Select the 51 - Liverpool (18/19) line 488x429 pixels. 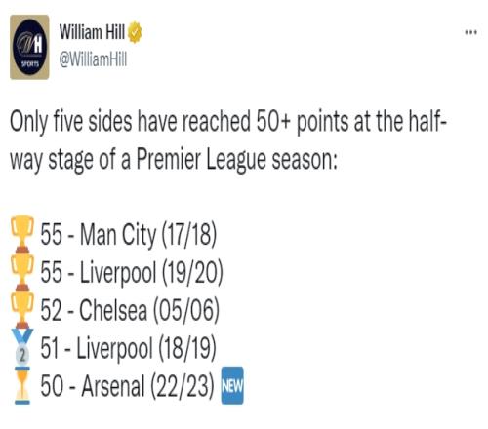(x=128, y=348)
